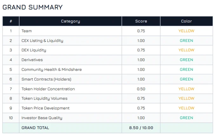Click row number 7
This screenshot has height=136, width=216.
coord(11,89)
